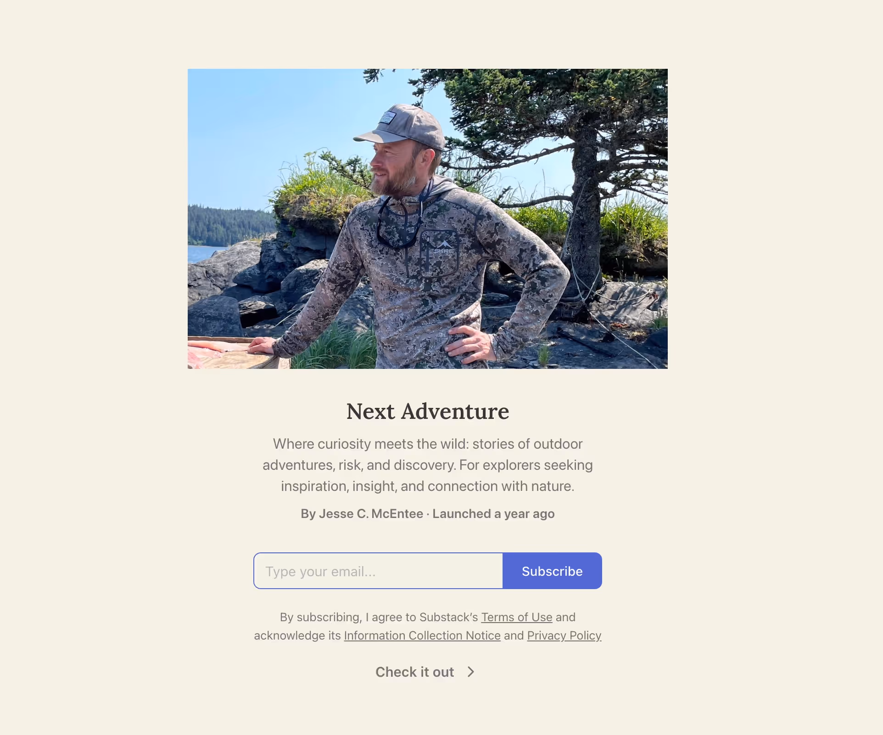
Task: Open the Information Collection Notice link
Action: [x=422, y=635]
